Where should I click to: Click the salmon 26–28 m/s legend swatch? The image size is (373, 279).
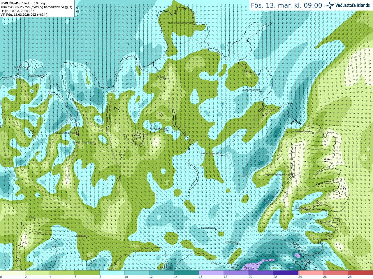point(336,273)
